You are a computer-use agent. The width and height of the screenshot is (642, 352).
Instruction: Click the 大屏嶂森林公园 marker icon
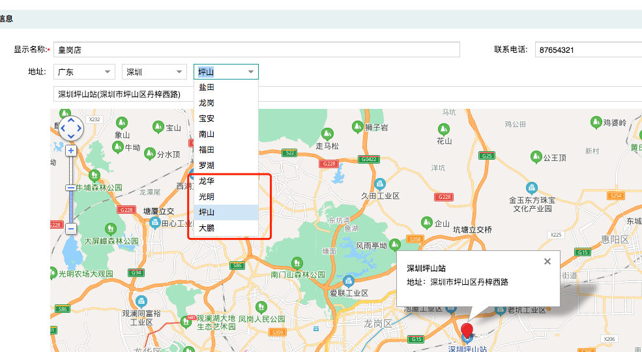click(110, 229)
